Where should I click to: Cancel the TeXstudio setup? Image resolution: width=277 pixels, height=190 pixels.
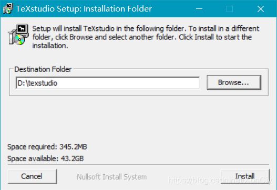pyautogui.click(x=32, y=176)
